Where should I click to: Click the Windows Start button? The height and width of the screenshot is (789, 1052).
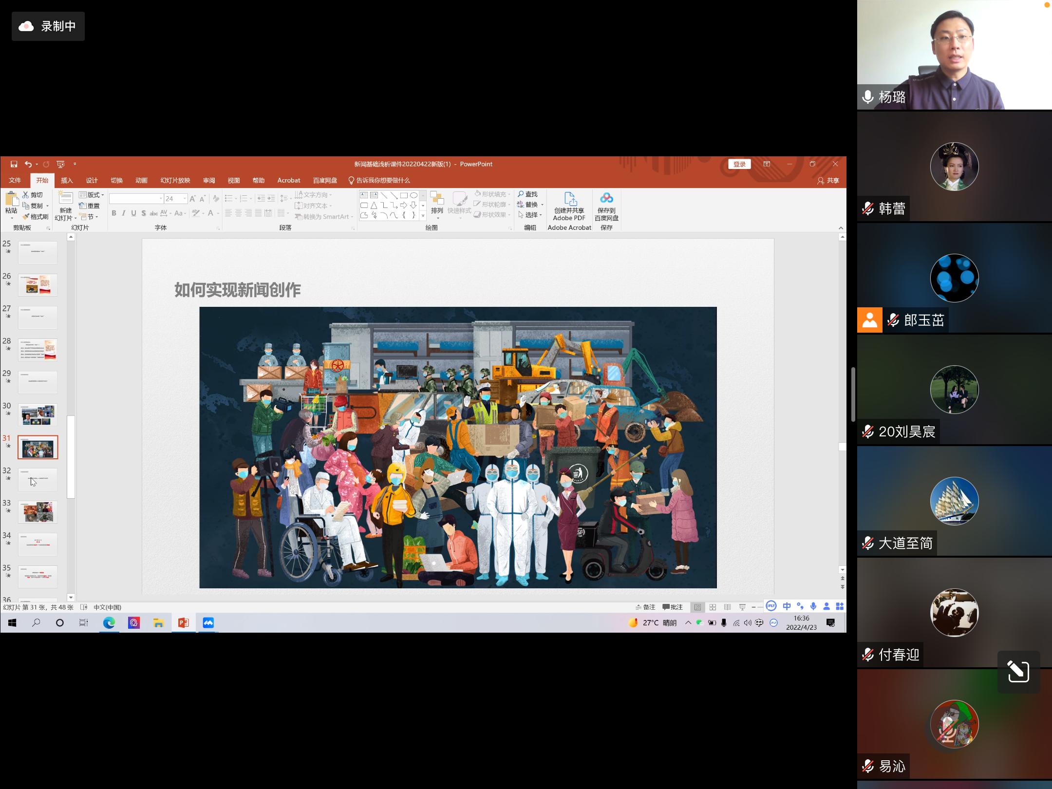click(12, 623)
